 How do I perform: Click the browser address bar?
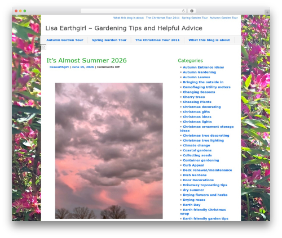(134, 11)
